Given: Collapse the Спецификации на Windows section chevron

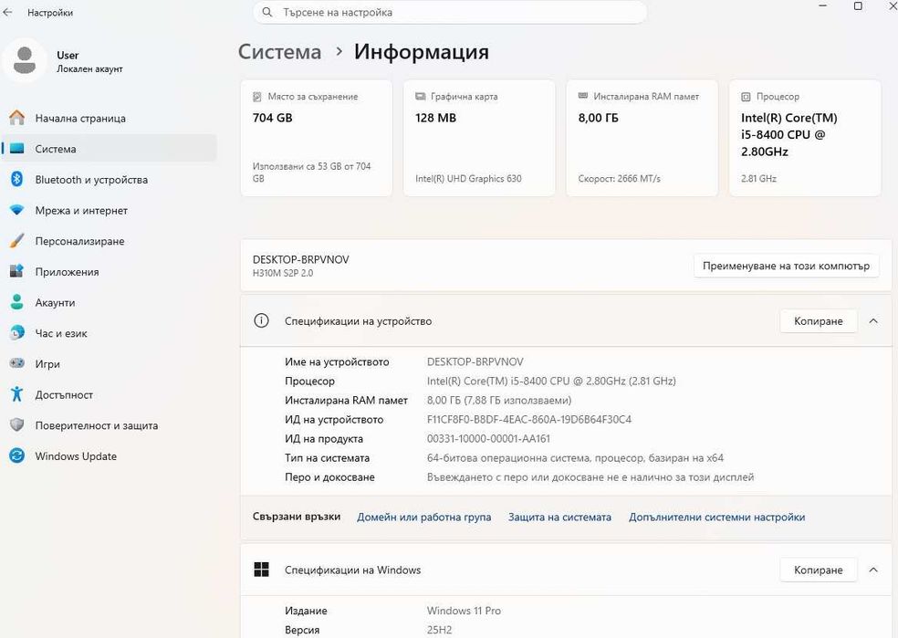Looking at the screenshot, I should (873, 570).
